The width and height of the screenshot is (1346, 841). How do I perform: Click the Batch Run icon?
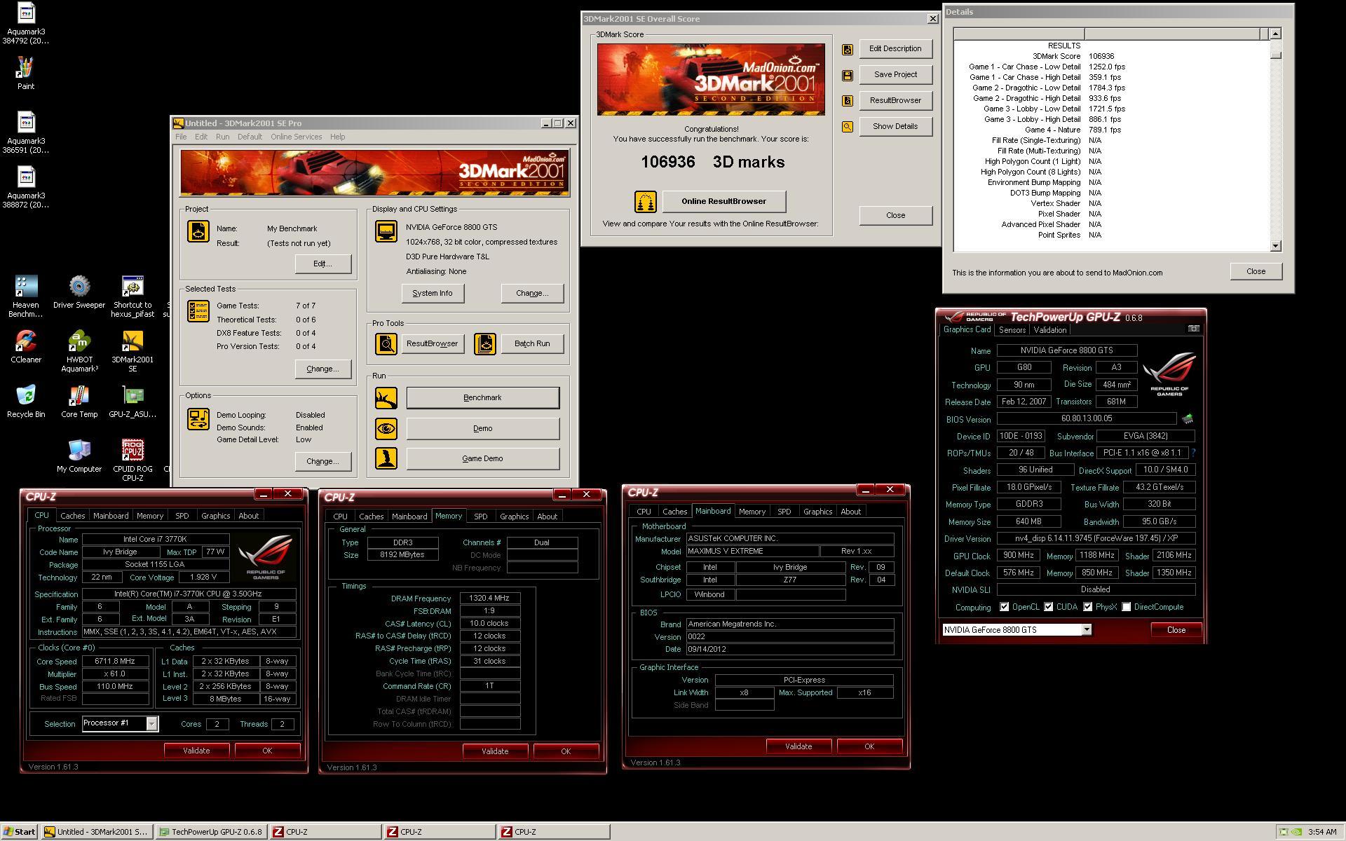coord(484,343)
